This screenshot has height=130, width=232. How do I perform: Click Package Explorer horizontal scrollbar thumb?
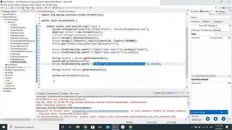17,120
